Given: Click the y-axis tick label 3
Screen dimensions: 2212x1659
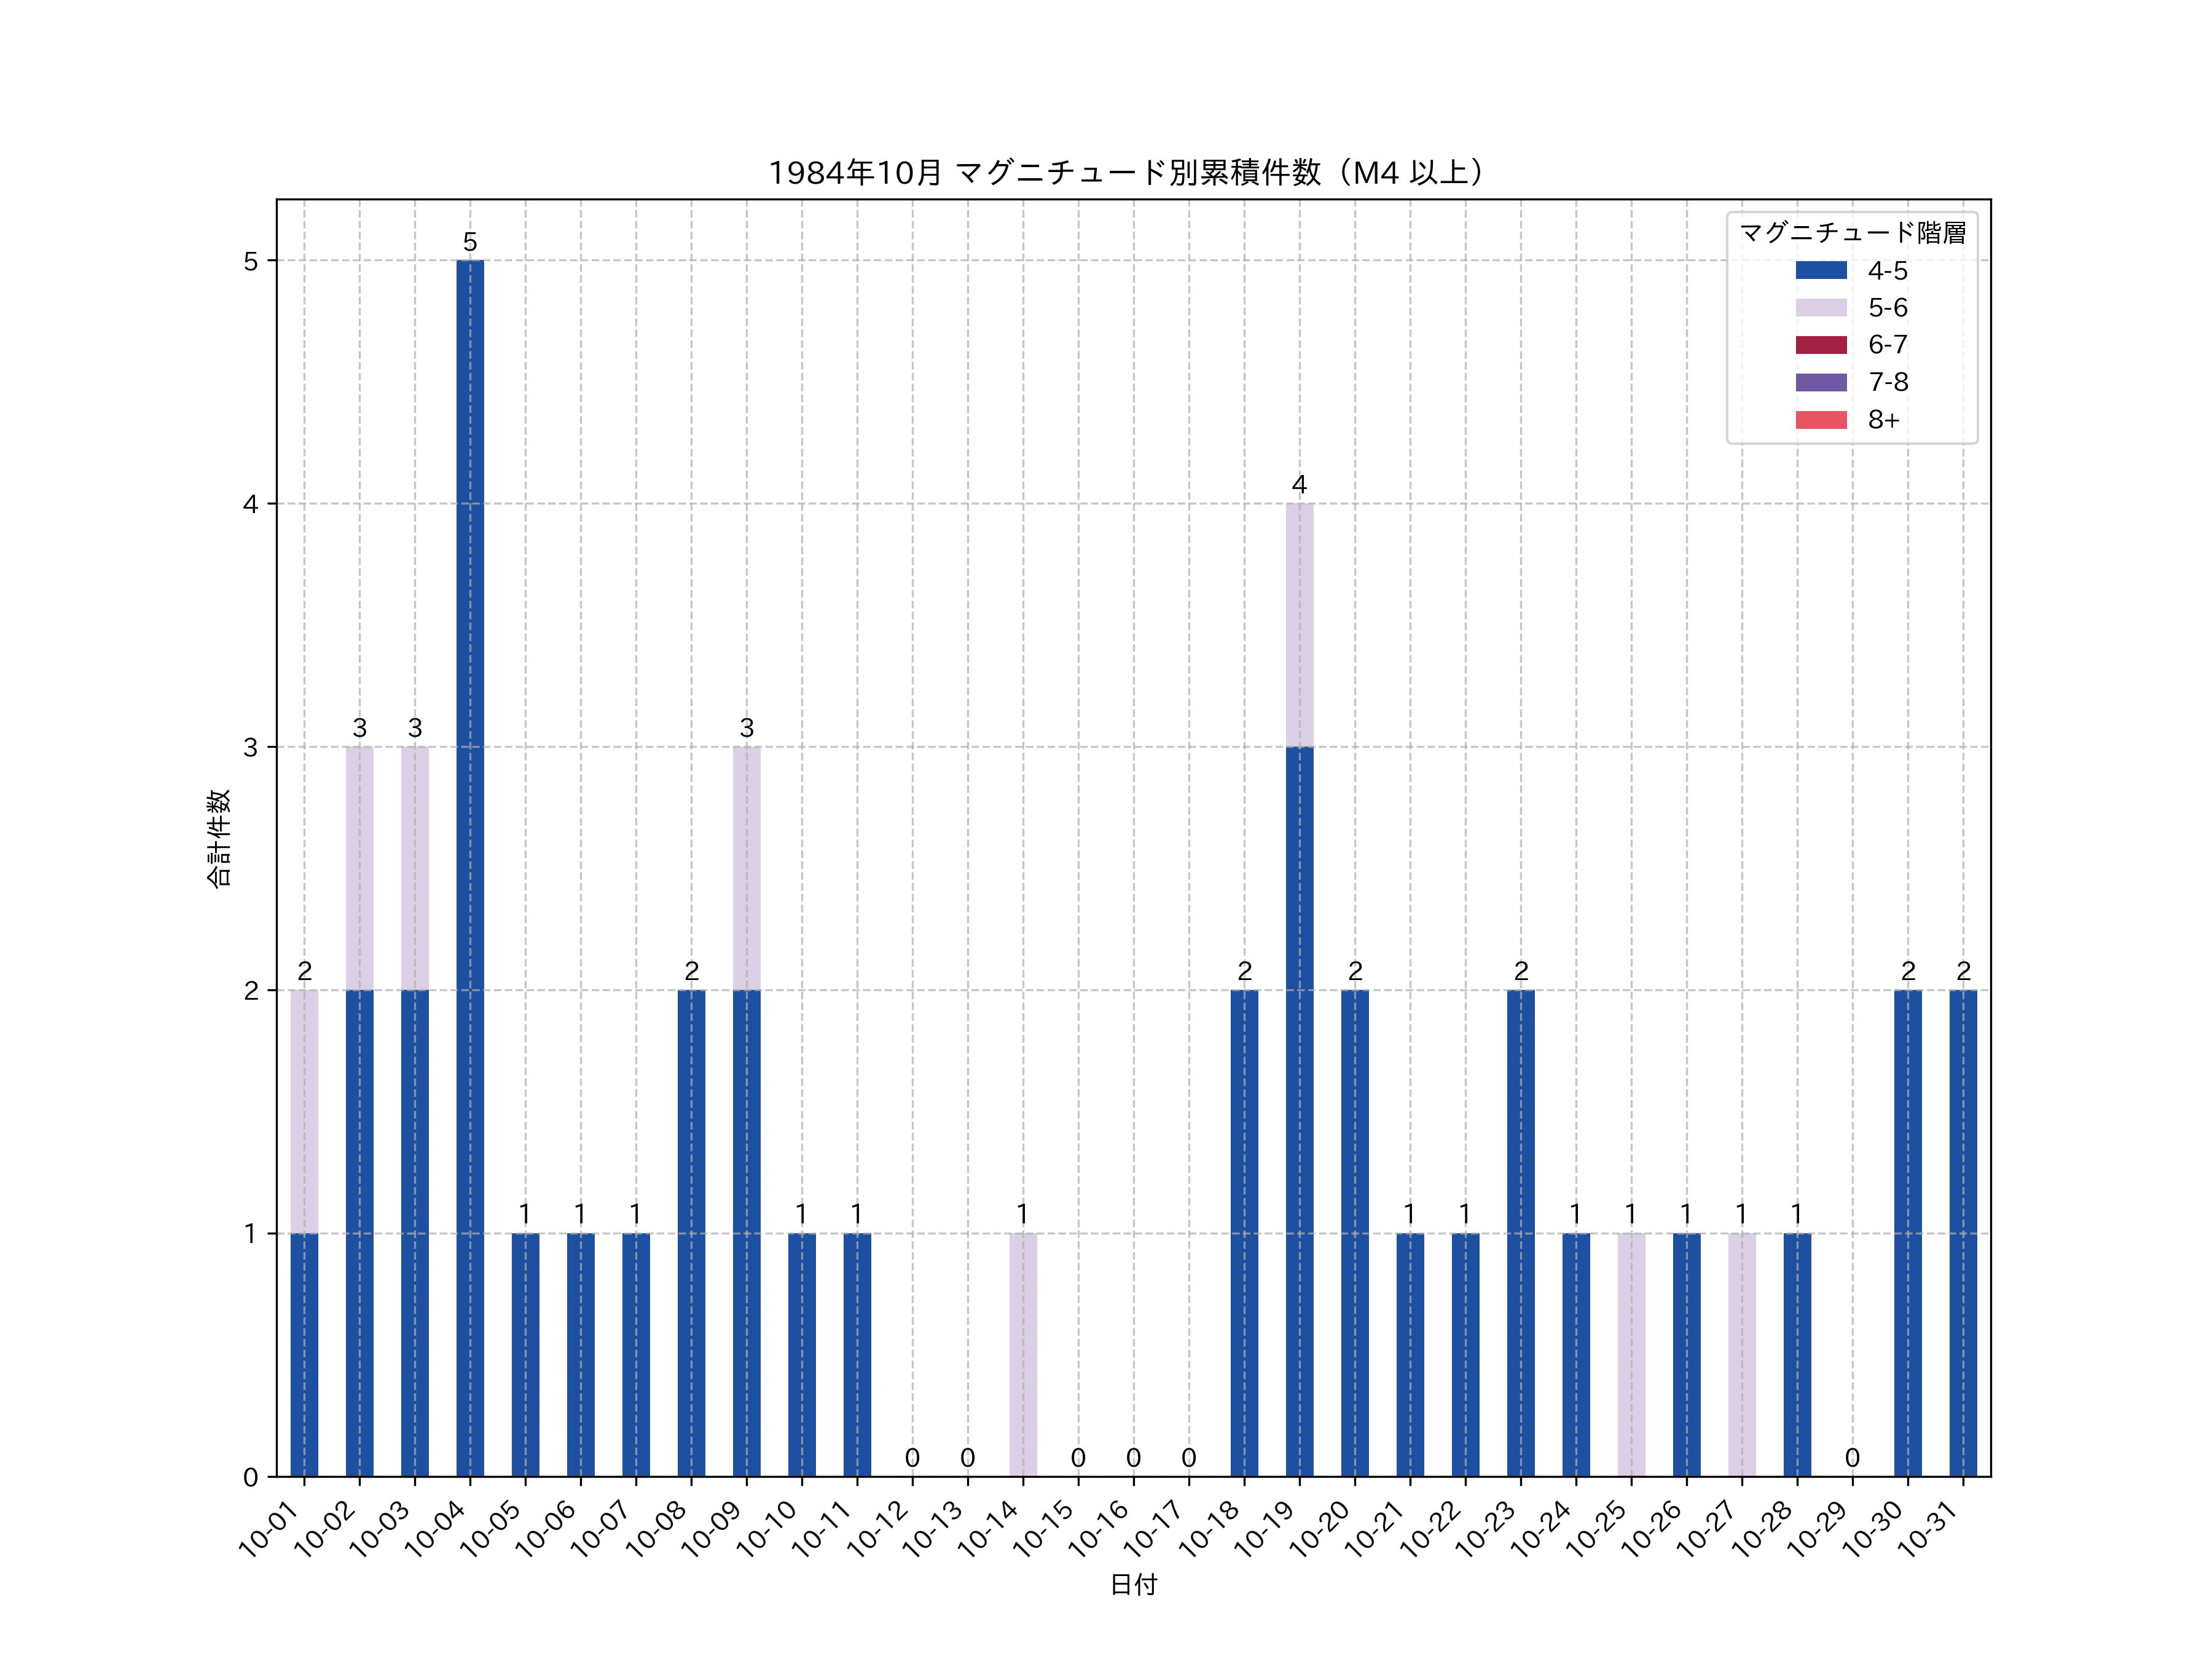Looking at the screenshot, I should click(250, 747).
